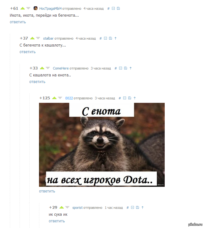Go to parent comment from sporist's up arrow
The height and width of the screenshot is (228, 204).
[142, 208]
